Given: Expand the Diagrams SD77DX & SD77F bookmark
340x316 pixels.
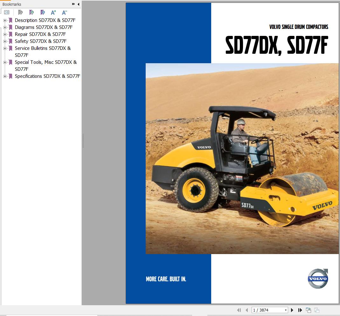Looking at the screenshot, I should [x=5, y=27].
